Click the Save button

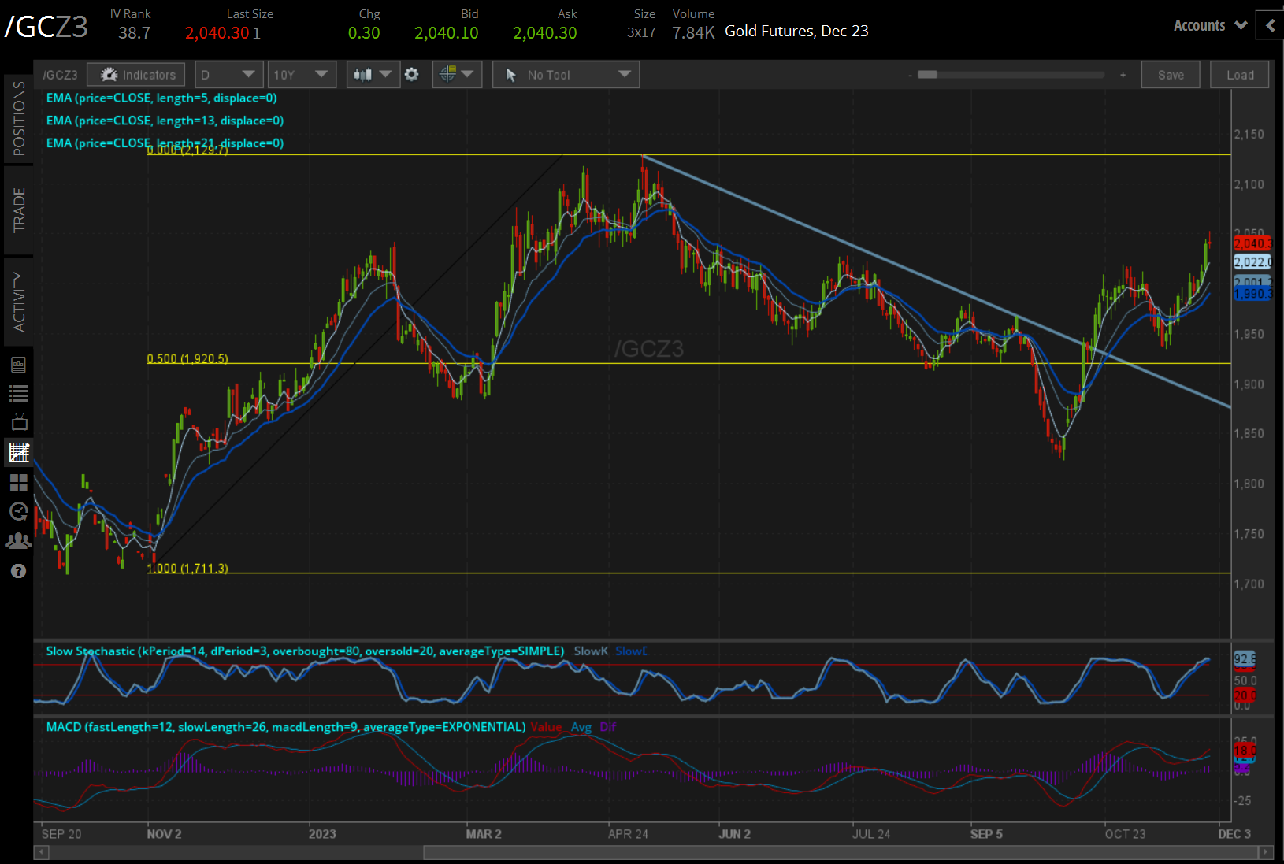tap(1170, 75)
